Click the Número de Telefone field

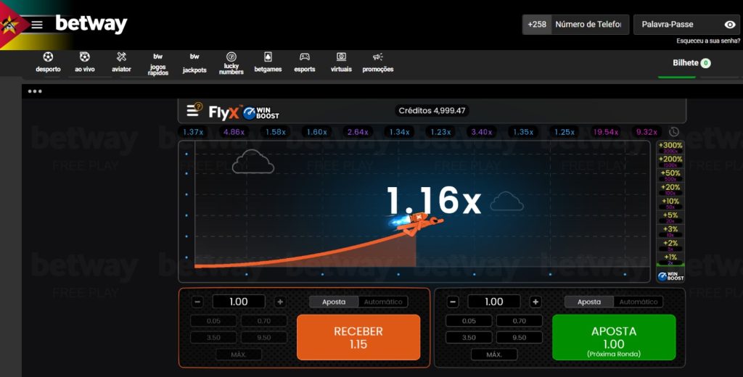pos(590,25)
